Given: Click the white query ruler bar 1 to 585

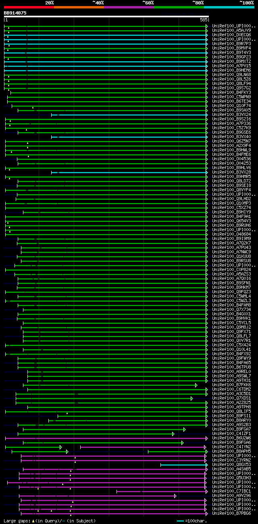Looking at the screenshot, I should (x=106, y=17).
